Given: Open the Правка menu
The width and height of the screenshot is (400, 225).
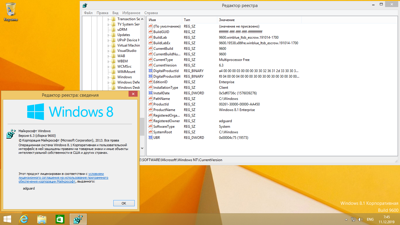Looking at the screenshot, I should (102, 13).
